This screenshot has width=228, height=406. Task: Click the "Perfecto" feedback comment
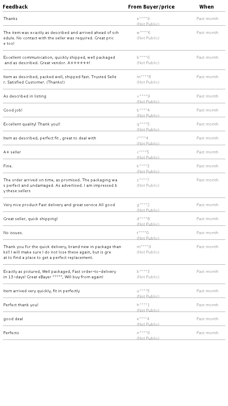11,333
